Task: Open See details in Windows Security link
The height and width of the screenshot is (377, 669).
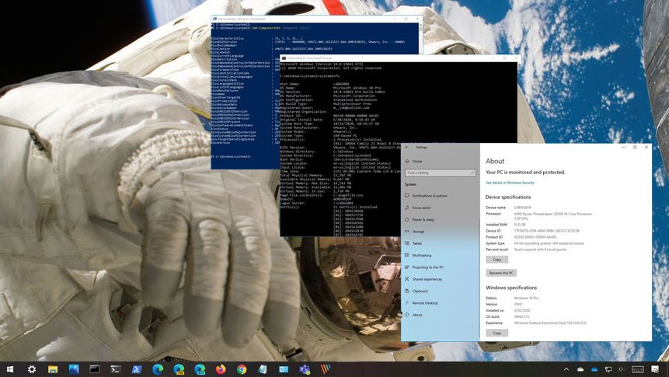Action: [x=510, y=183]
